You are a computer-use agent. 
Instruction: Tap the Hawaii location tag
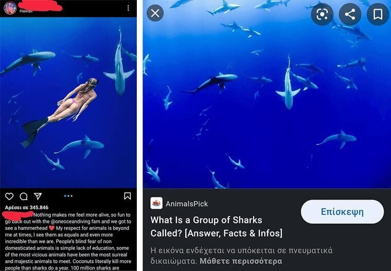[26, 11]
